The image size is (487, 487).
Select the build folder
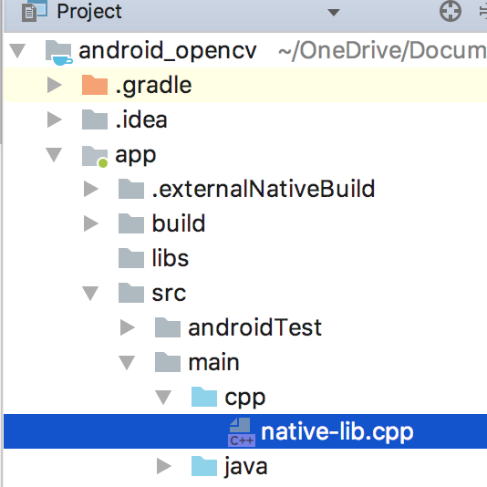pyautogui.click(x=179, y=223)
